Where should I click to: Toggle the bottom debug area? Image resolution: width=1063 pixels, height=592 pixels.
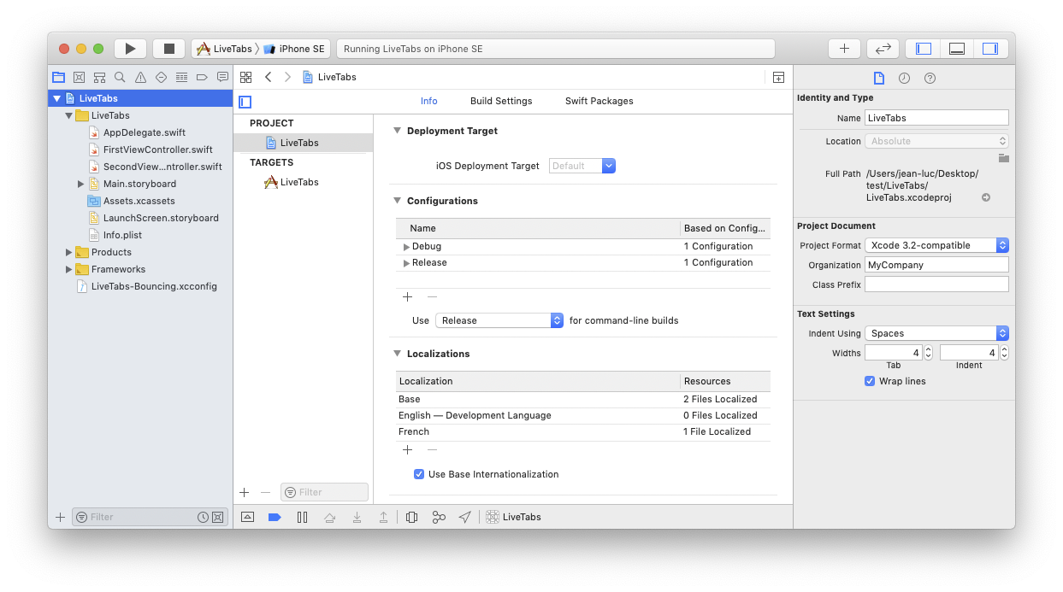point(957,49)
